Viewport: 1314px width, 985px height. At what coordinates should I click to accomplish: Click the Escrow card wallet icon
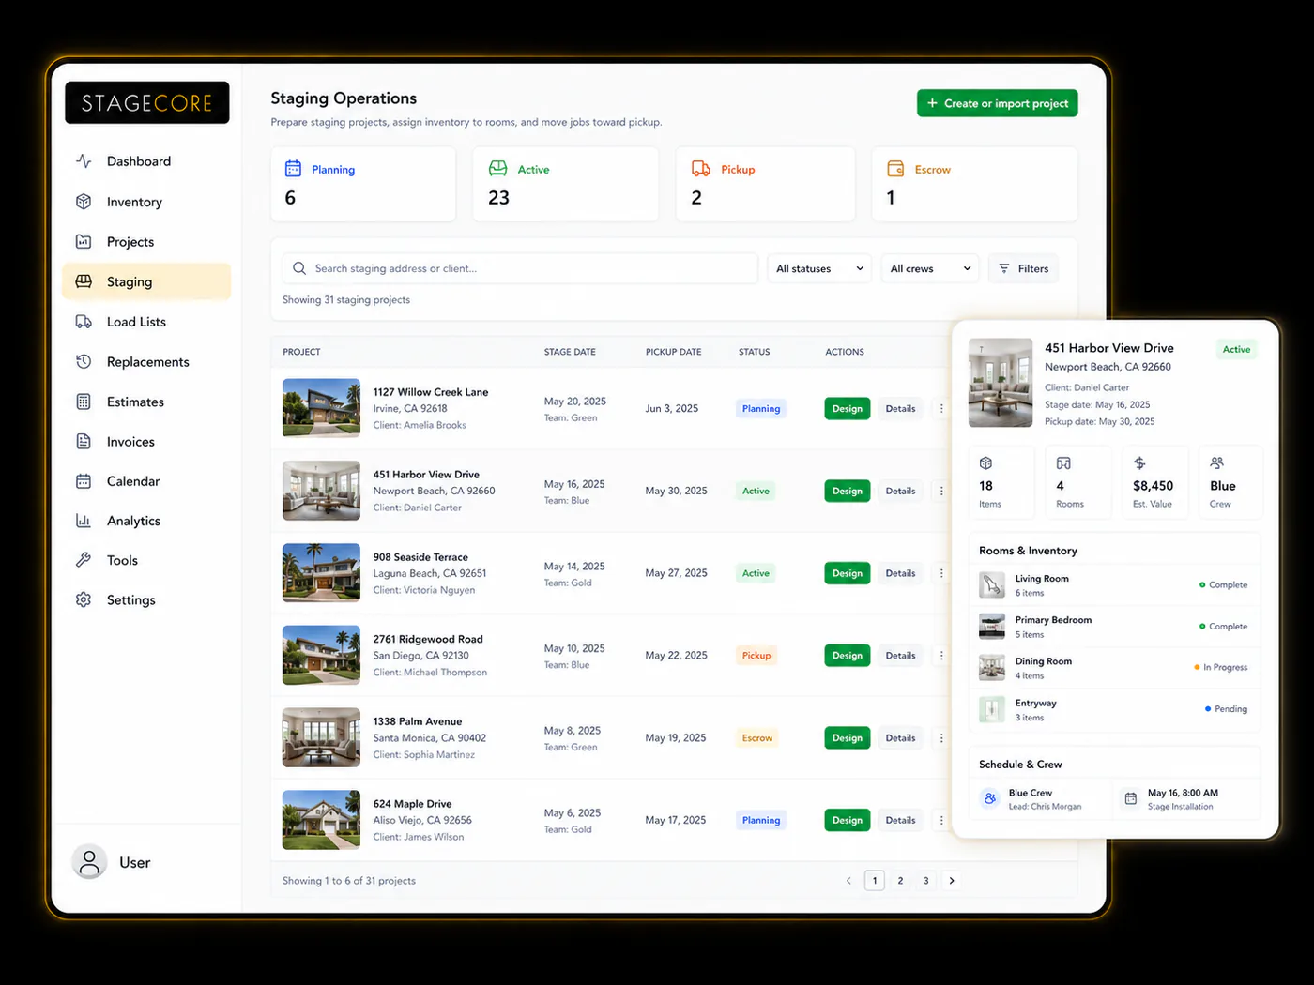(x=895, y=169)
